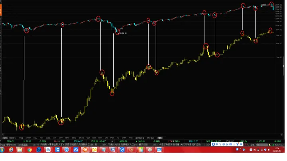The height and width of the screenshot is (161, 287).
Task: Open the orange arrow trading app icon
Action: coord(85,150)
